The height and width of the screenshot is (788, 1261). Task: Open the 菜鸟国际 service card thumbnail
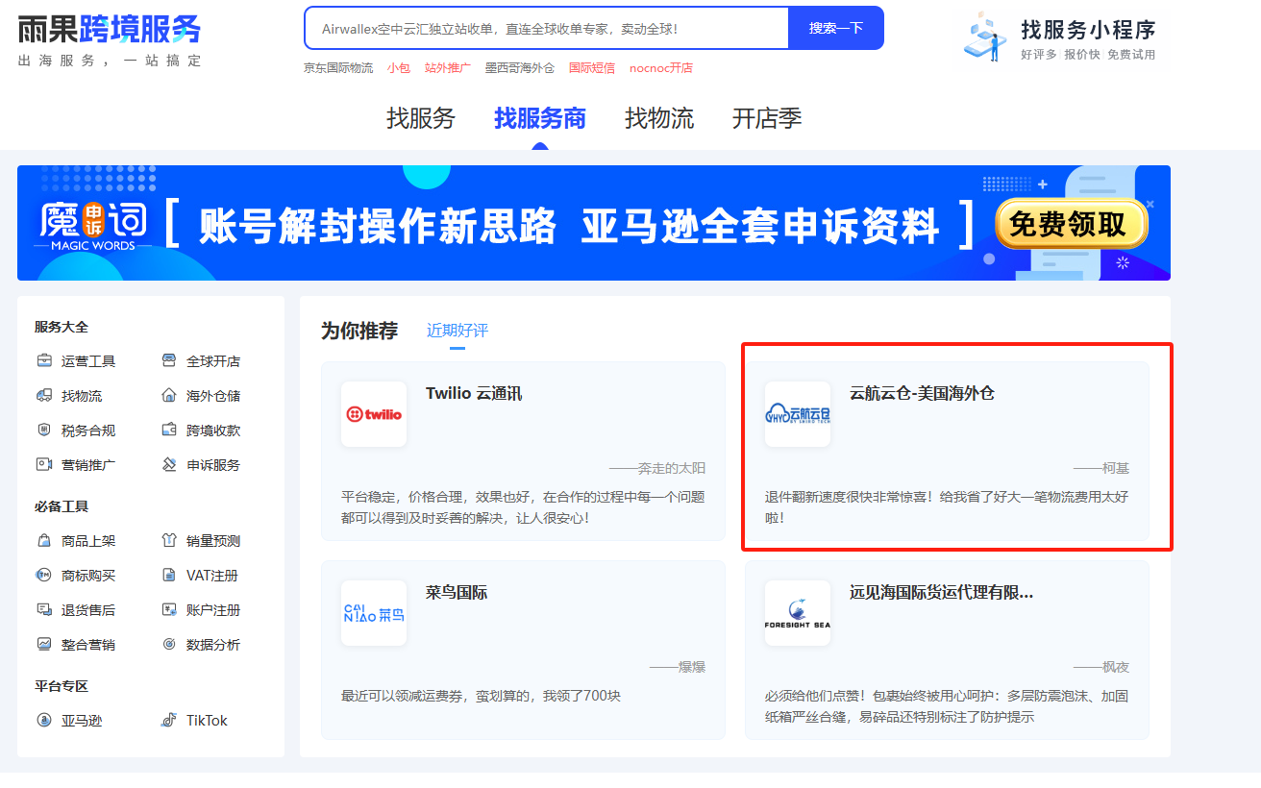374,613
